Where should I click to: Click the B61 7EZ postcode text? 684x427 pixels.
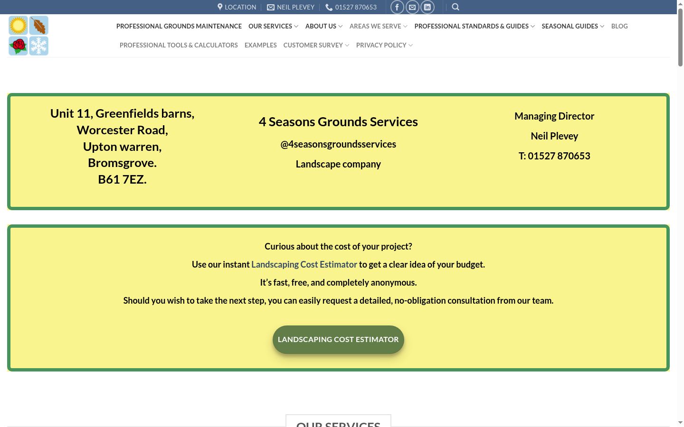(x=122, y=179)
